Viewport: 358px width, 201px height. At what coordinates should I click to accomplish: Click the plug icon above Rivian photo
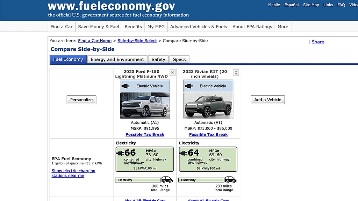189,86
